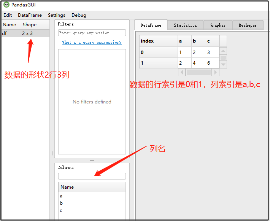Select column b in Columns list
The width and height of the screenshot is (270, 221).
click(x=92, y=203)
